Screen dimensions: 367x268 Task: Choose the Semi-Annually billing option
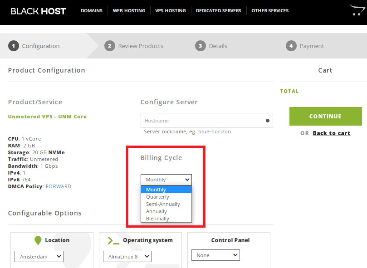[166, 204]
